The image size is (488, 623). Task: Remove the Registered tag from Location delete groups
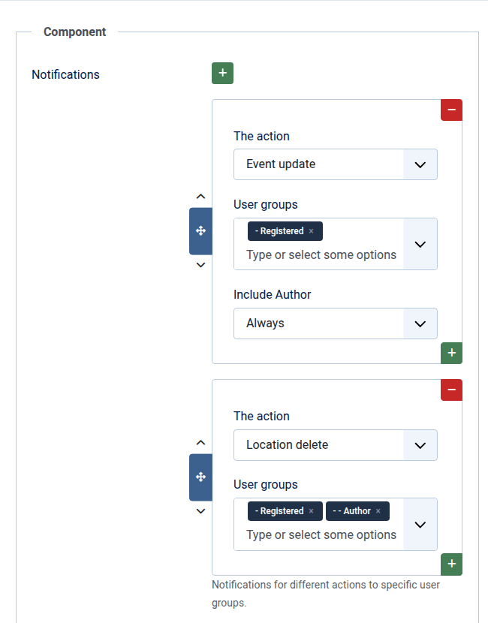point(311,510)
